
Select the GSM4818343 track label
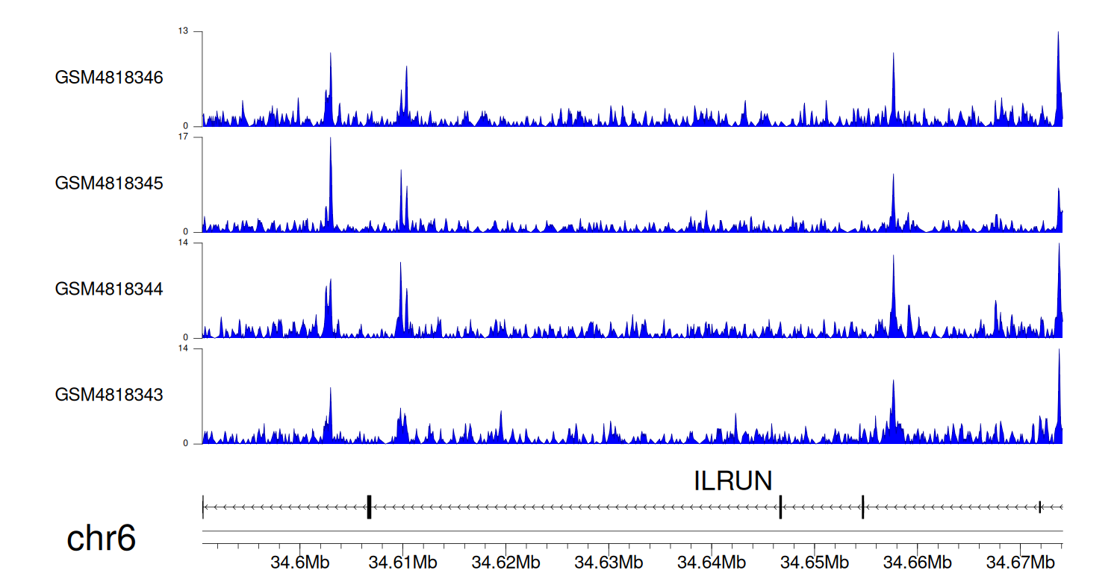(x=109, y=394)
